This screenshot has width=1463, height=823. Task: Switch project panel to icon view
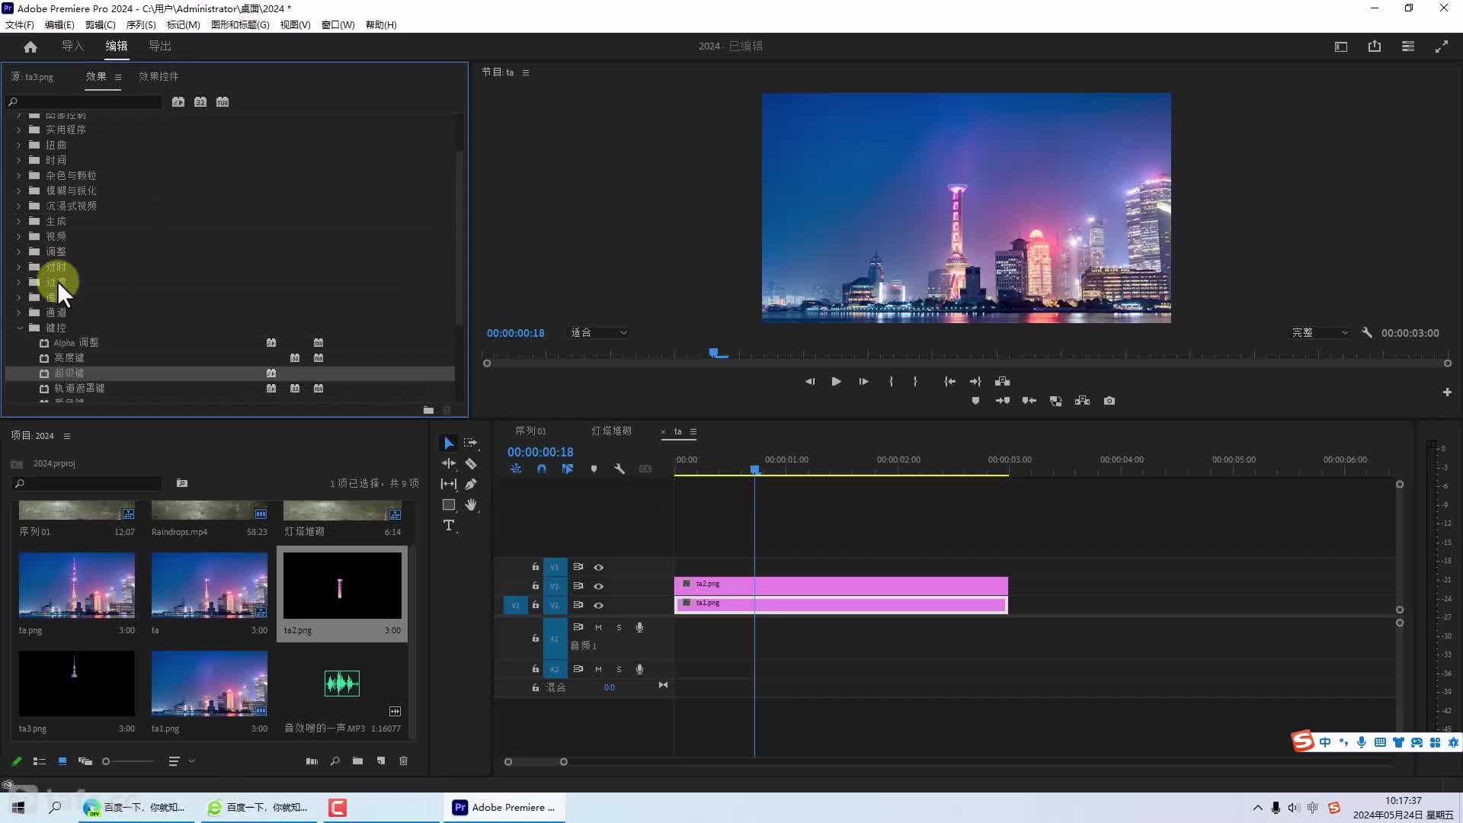pos(62,761)
